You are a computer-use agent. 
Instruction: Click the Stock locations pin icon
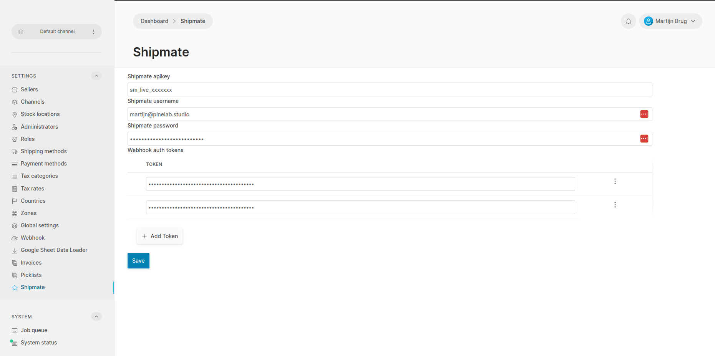pos(15,114)
